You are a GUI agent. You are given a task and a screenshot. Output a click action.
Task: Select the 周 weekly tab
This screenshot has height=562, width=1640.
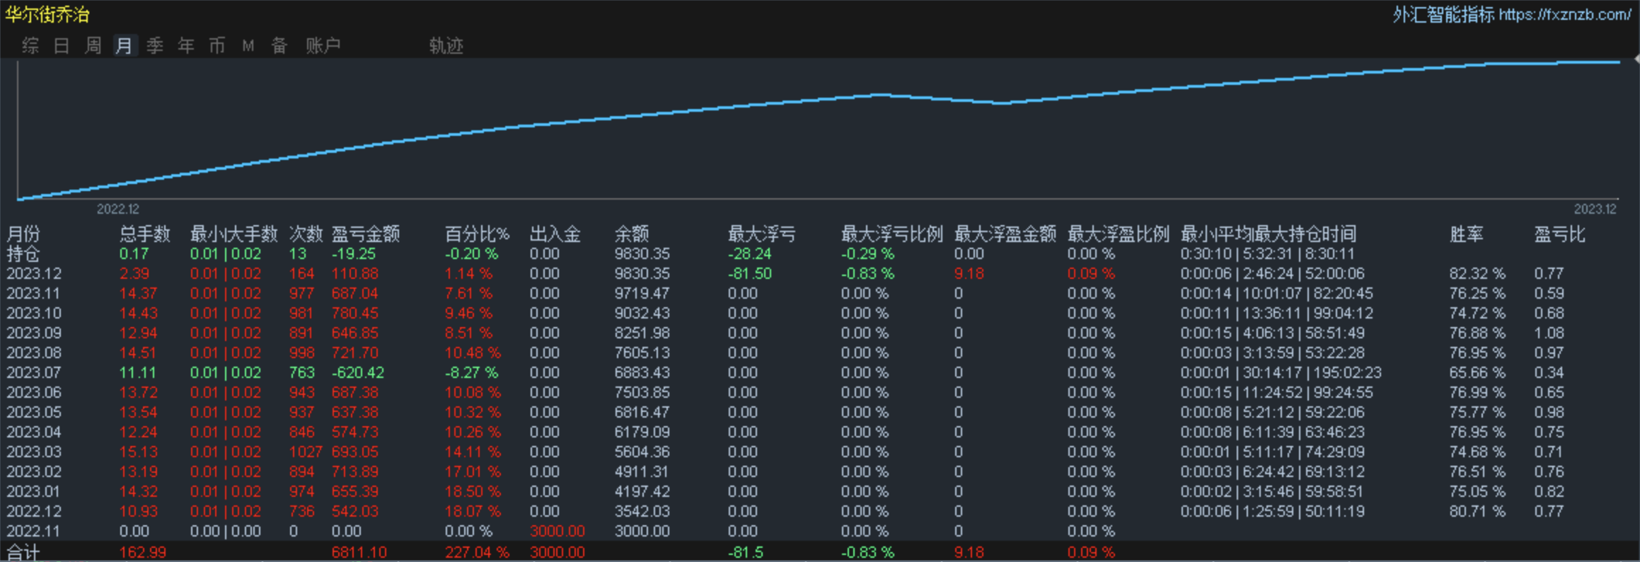pos(93,46)
